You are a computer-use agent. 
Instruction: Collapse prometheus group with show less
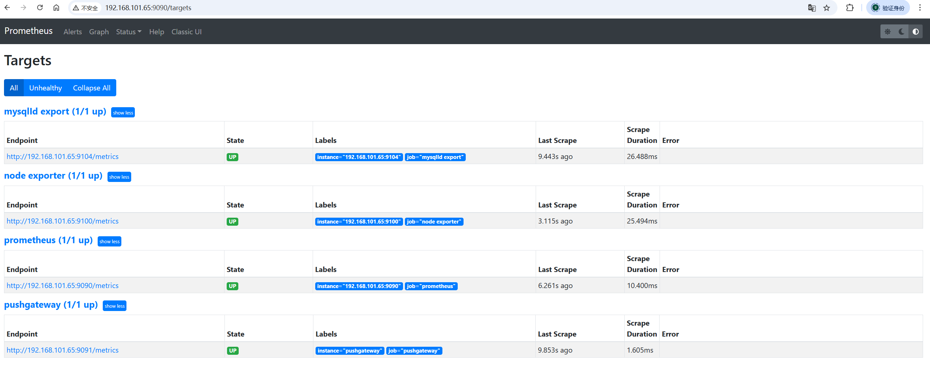pos(109,241)
